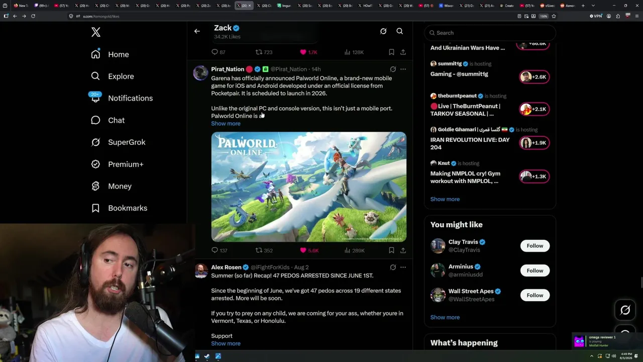The height and width of the screenshot is (362, 643).
Task: Open Bookmarks icon in sidebar
Action: [x=95, y=208]
